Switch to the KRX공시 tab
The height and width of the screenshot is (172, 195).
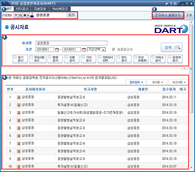tap(22, 9)
